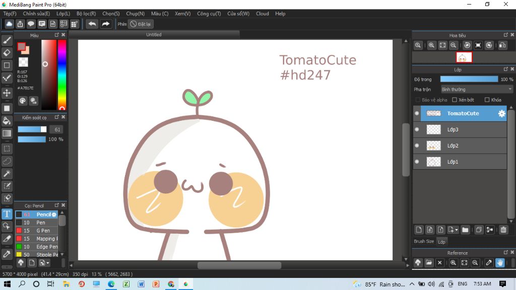
Task: Select the Select Eraser tool
Action: 7,198
